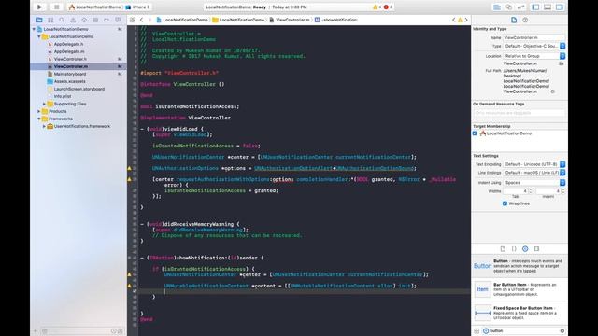Select AppDelegate.m in navigator
The image size is (598, 336).
click(x=69, y=51)
